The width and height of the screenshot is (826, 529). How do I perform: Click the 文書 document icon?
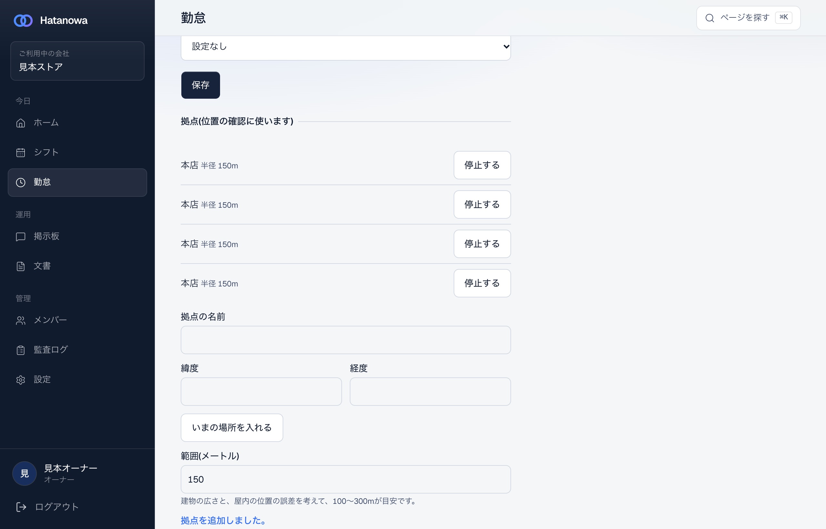[21, 266]
